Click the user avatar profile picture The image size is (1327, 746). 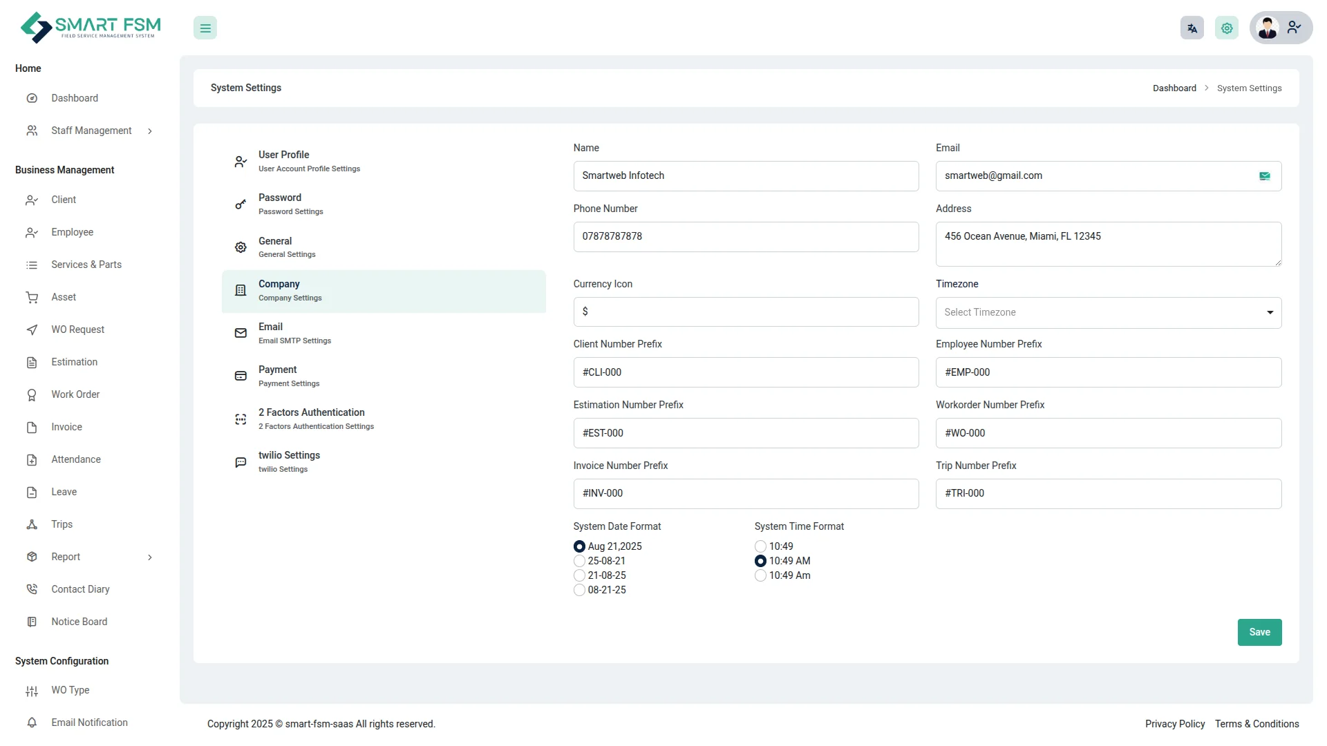tap(1268, 28)
